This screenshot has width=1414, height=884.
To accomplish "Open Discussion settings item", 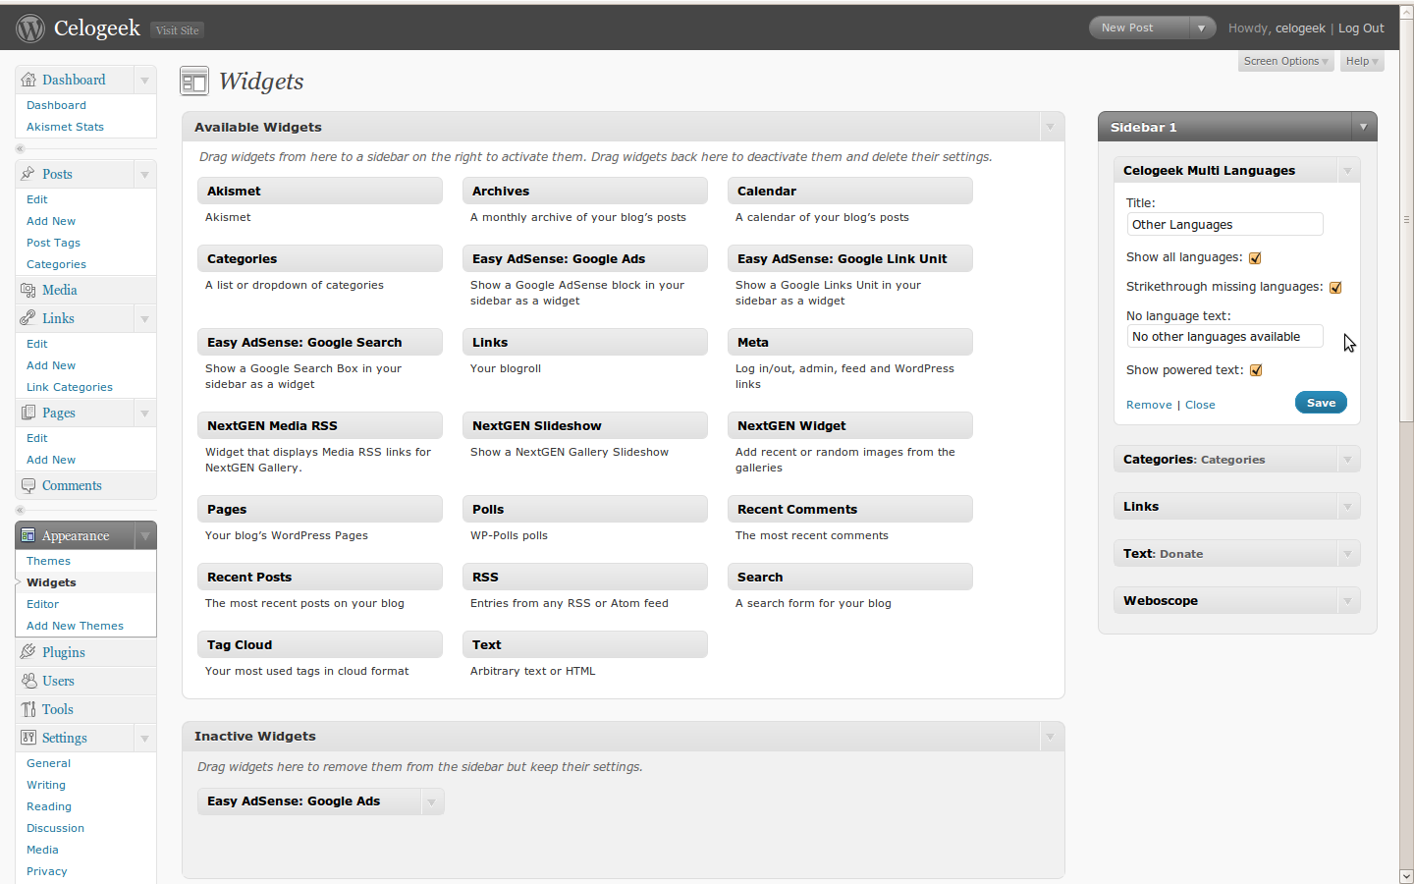I will pos(55,828).
